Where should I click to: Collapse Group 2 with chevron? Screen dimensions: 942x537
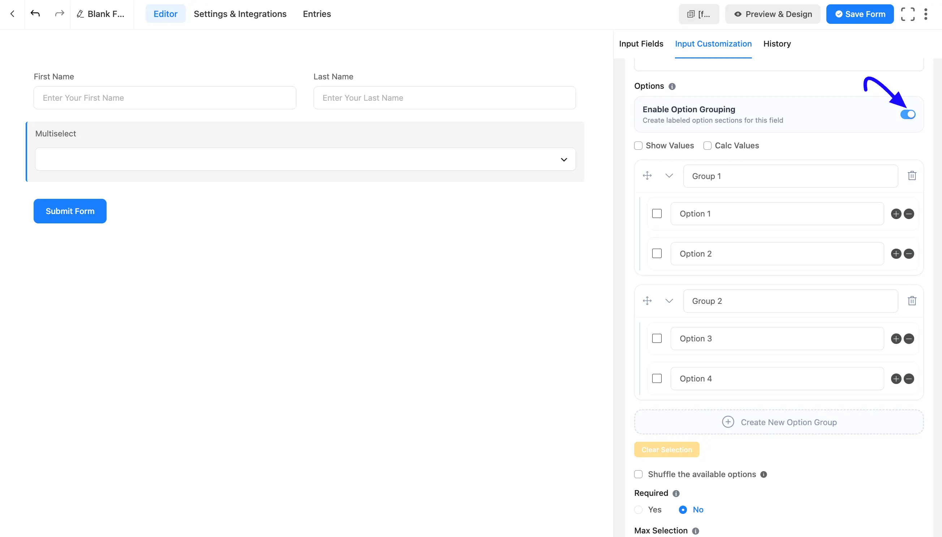[x=669, y=301]
